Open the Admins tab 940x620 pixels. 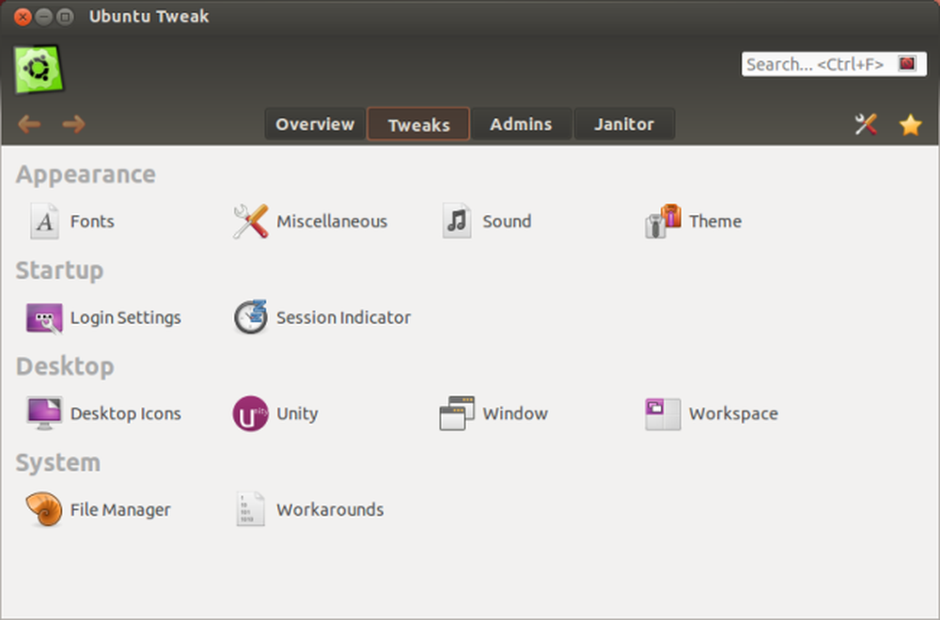521,124
